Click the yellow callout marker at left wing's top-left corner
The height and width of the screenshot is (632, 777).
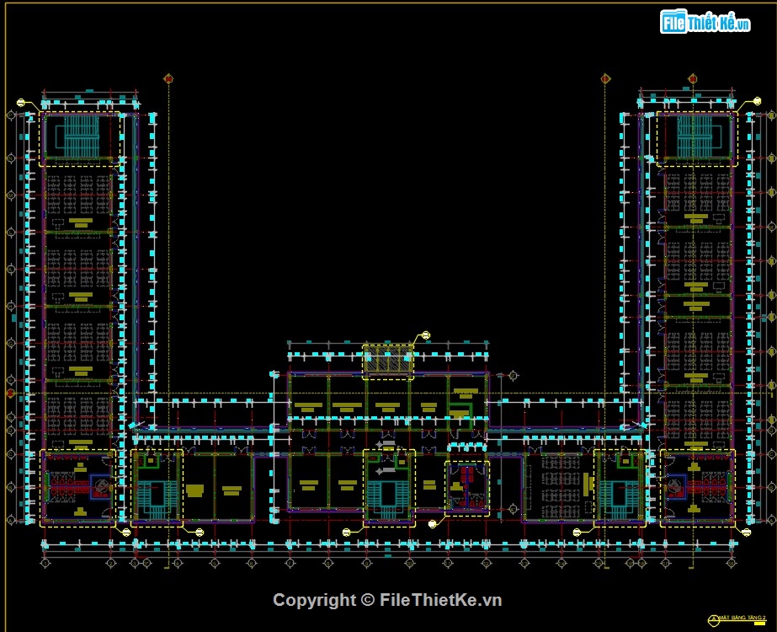coord(21,102)
